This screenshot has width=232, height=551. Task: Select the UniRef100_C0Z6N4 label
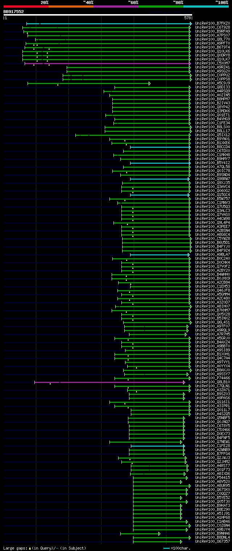pos(212,525)
